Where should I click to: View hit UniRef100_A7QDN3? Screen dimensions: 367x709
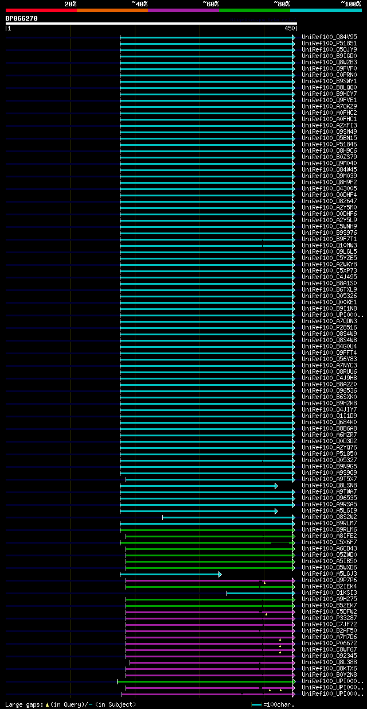[329, 321]
